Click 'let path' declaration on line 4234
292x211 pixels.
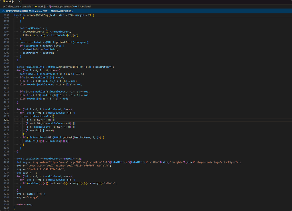point(23,173)
